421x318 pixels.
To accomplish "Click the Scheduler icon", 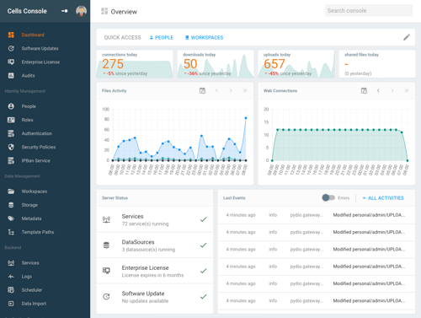I will [11, 290].
